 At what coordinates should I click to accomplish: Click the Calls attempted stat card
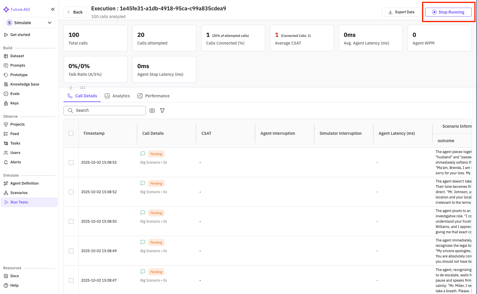point(164,38)
